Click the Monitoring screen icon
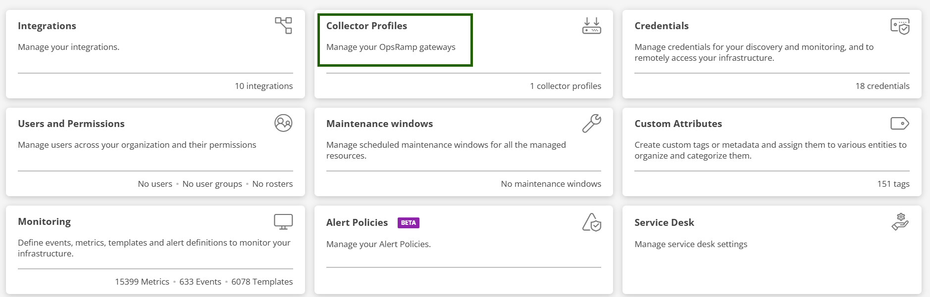The height and width of the screenshot is (297, 930). click(x=283, y=222)
